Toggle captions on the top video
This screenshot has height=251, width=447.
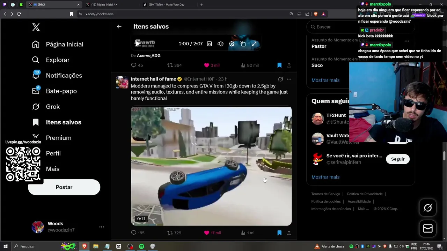pyautogui.click(x=209, y=44)
